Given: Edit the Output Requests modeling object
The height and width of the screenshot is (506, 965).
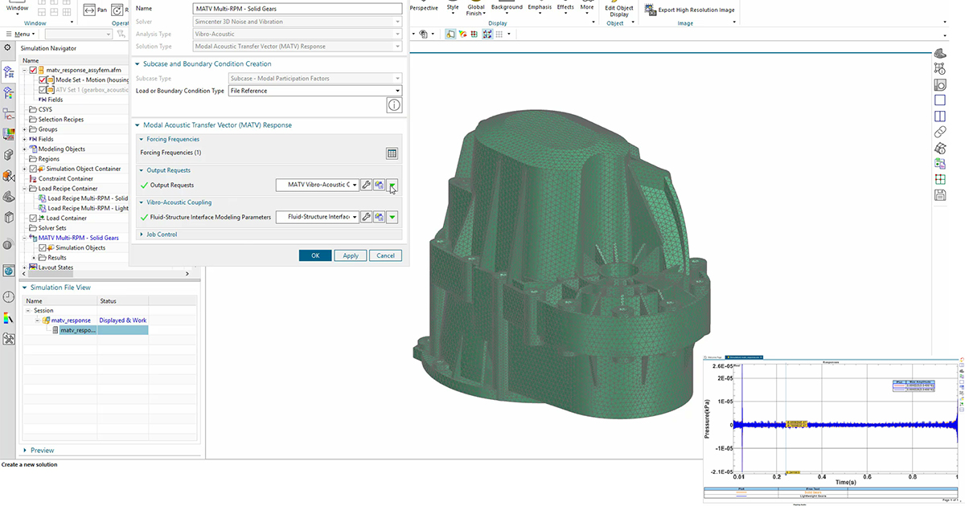Looking at the screenshot, I should click(368, 186).
